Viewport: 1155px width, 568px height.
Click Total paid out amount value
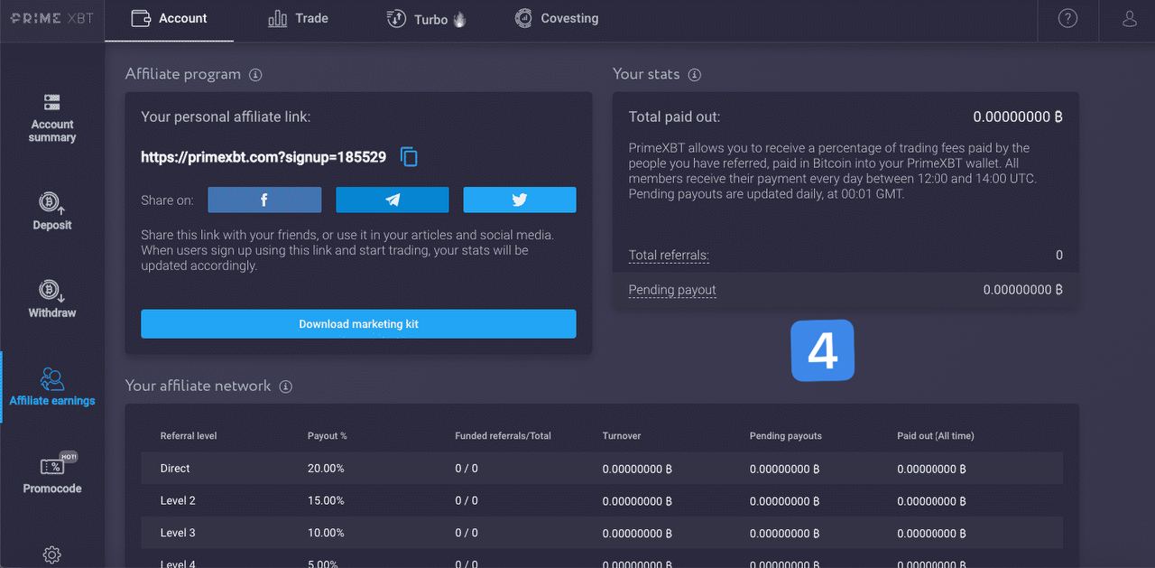tap(1018, 116)
